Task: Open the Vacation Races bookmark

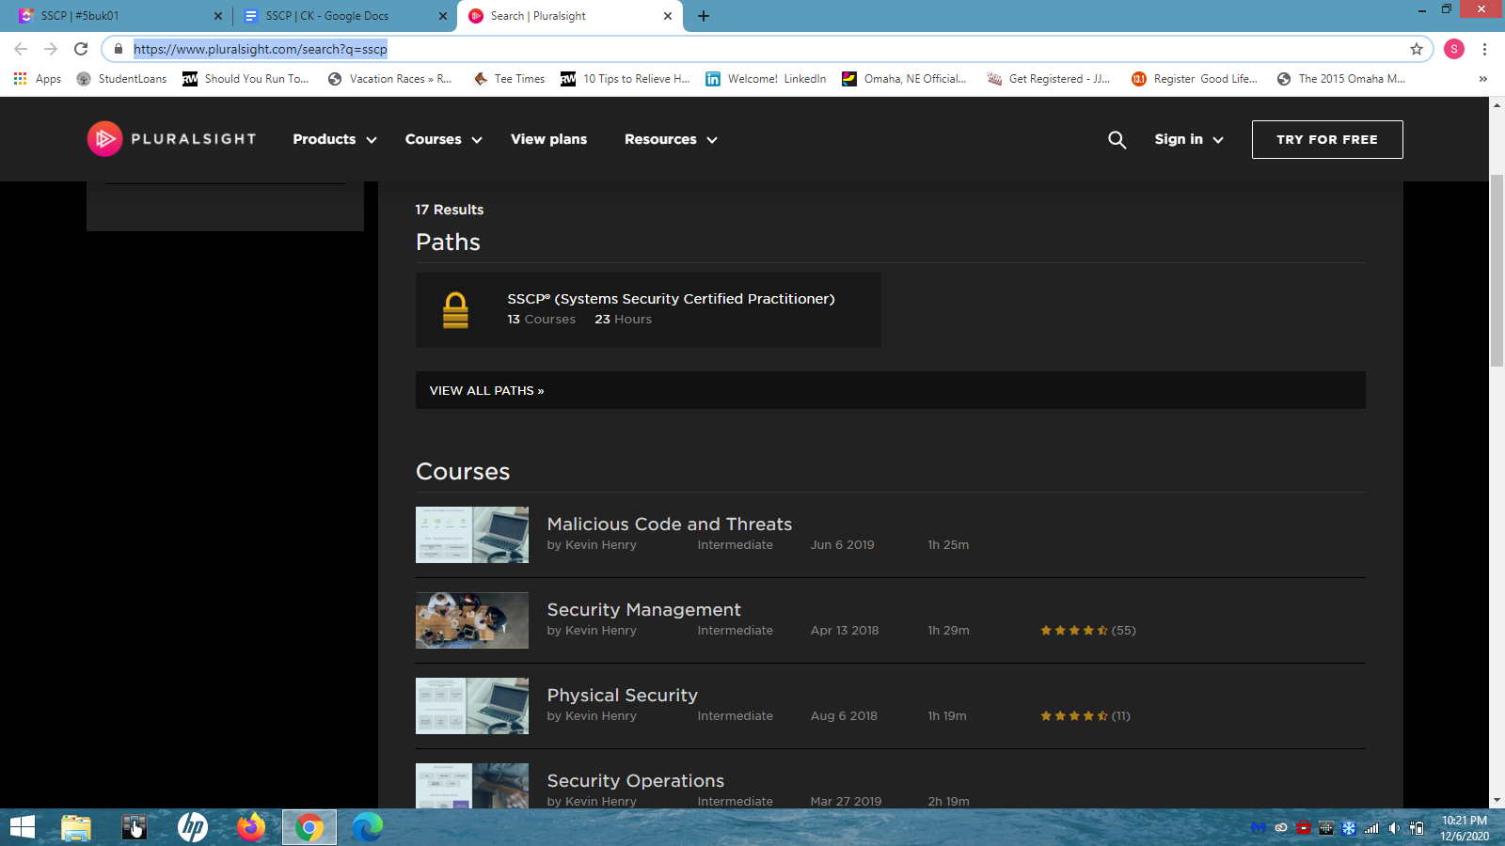Action: 389,79
